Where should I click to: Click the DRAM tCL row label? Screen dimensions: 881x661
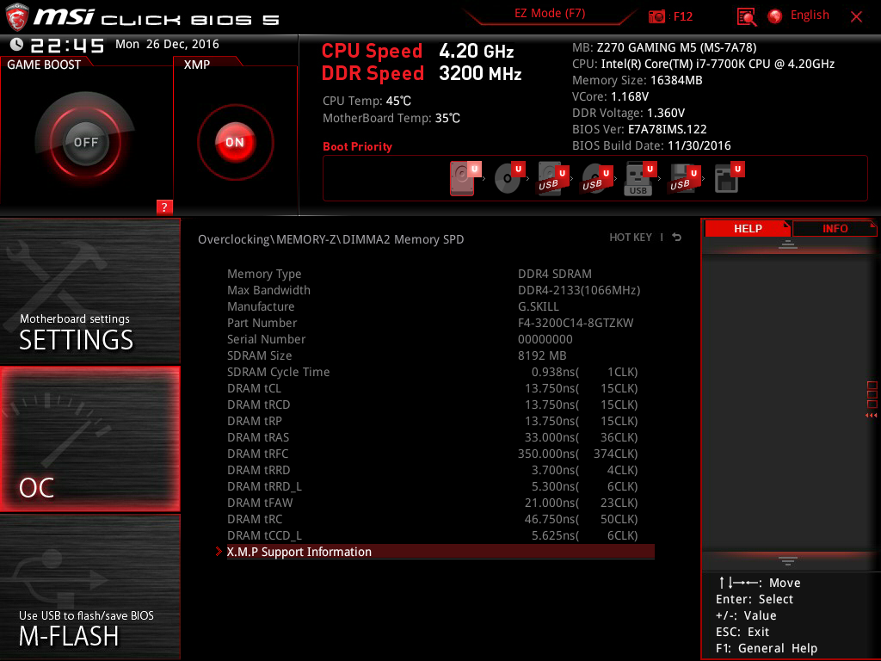[x=254, y=388]
